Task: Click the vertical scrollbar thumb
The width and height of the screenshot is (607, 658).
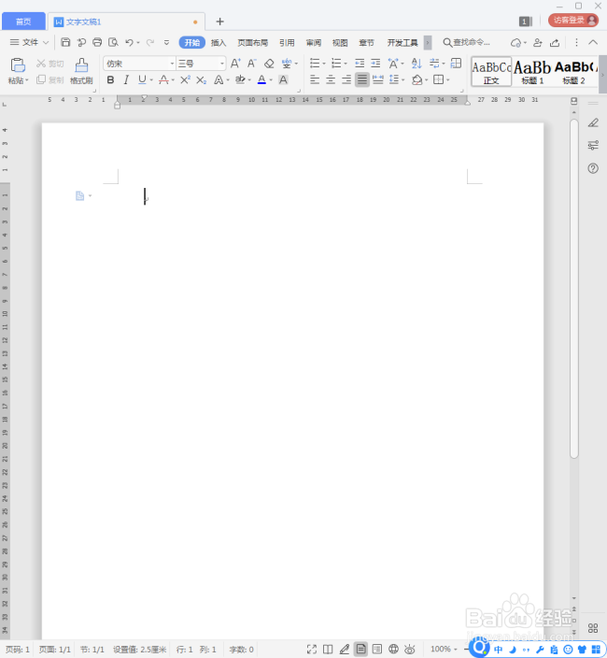Action: click(x=574, y=289)
